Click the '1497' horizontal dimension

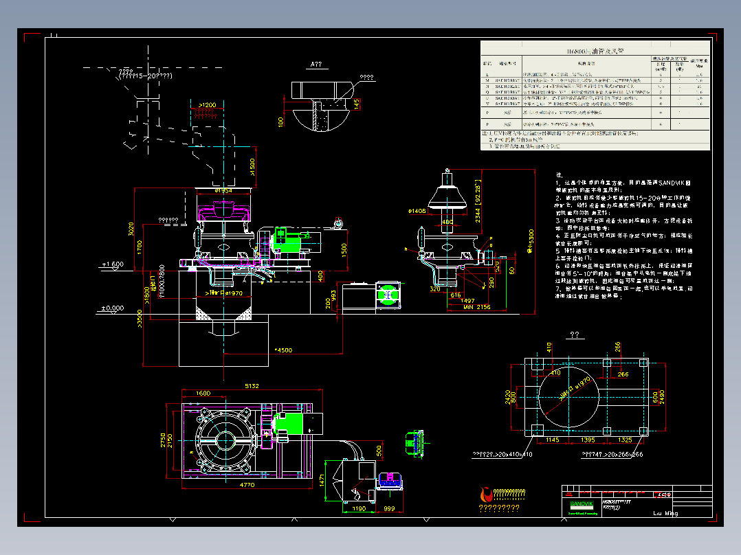(467, 301)
